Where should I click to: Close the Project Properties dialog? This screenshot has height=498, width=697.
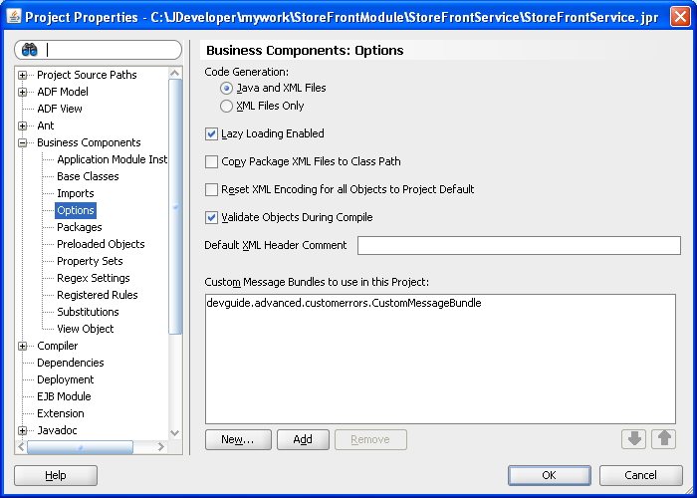[680, 17]
